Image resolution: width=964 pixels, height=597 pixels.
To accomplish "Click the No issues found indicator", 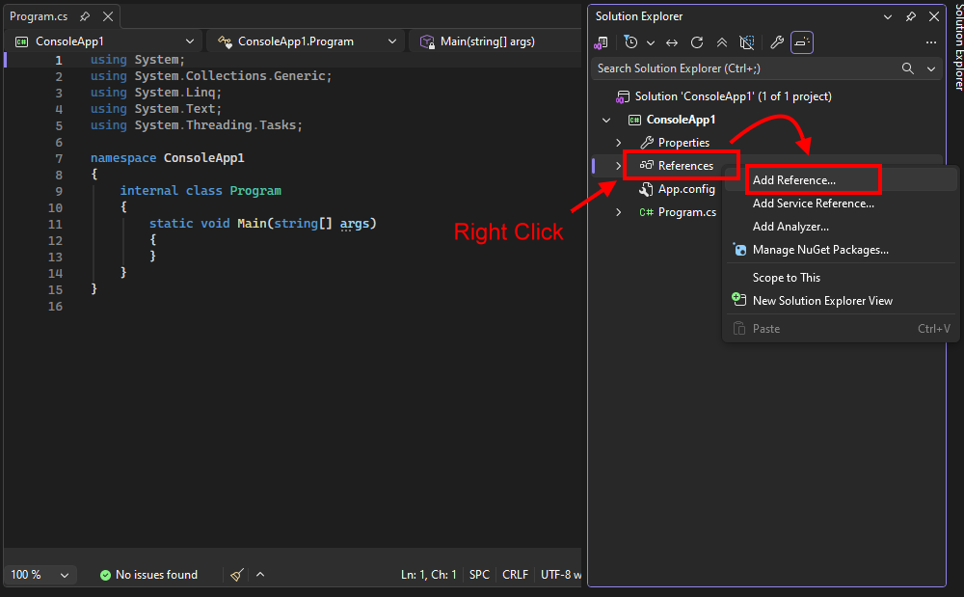I will pos(148,575).
